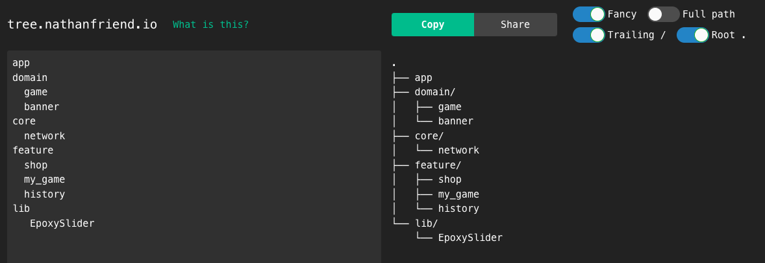Click the 'Full path' toggle label text
Image resolution: width=765 pixels, height=263 pixels.
pos(709,14)
